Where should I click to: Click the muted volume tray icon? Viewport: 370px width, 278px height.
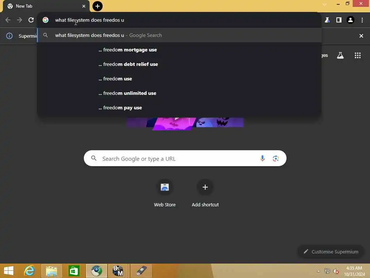tap(336, 271)
